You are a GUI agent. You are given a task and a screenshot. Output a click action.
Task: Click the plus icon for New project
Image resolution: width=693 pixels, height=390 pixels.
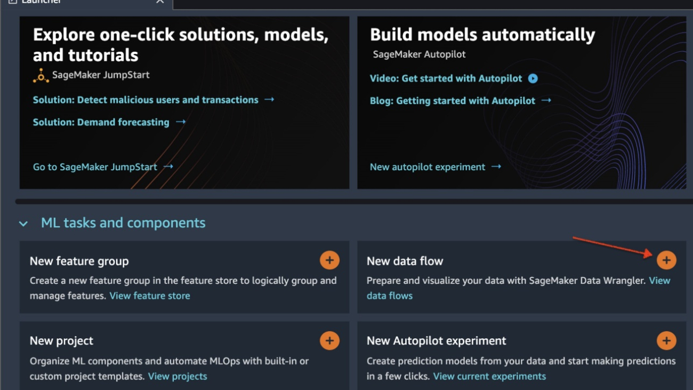click(329, 340)
